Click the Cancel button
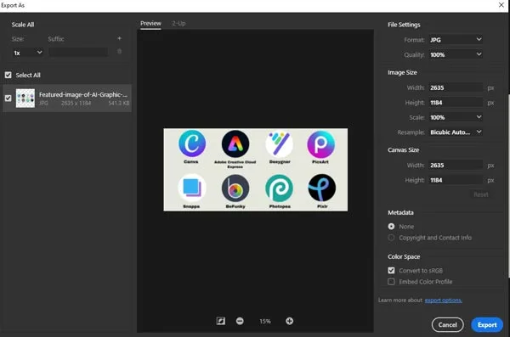The height and width of the screenshot is (337, 510). 448,324
